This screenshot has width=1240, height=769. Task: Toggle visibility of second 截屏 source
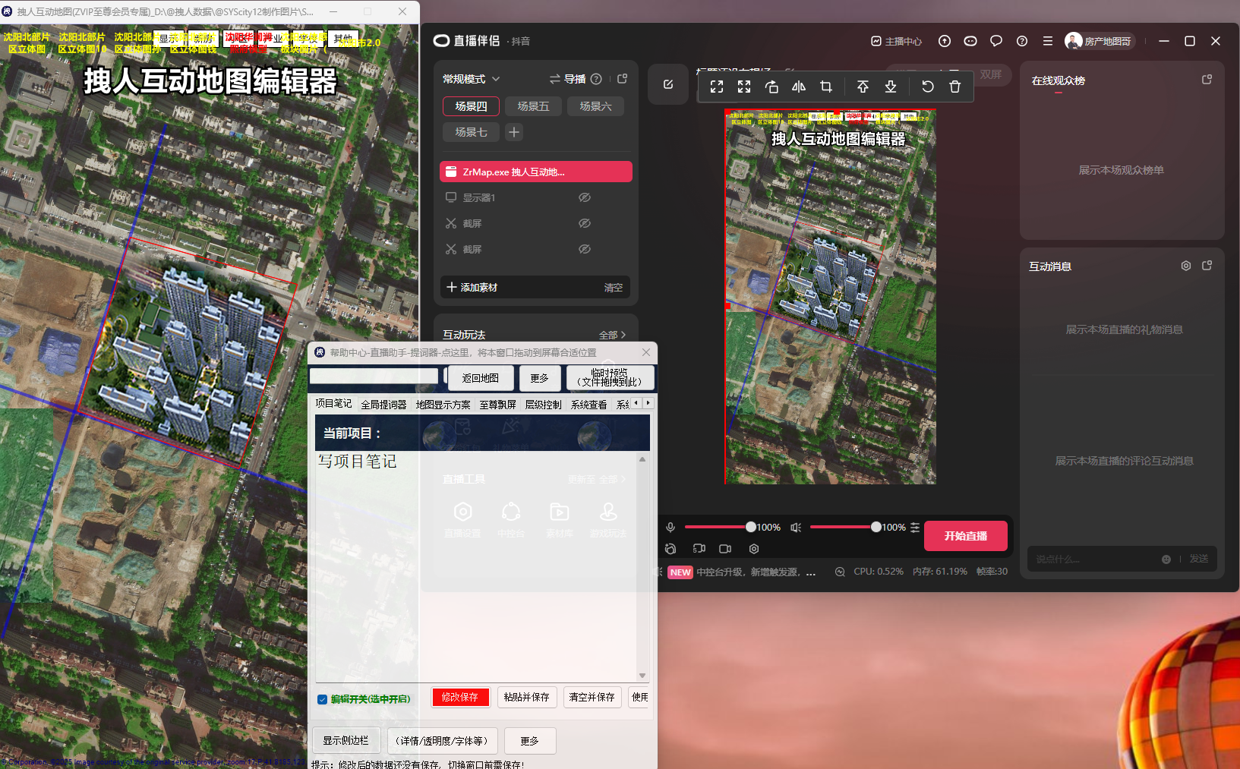[585, 249]
